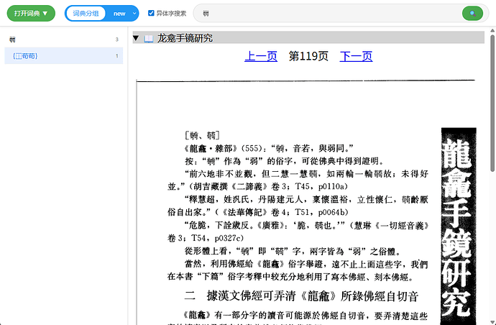
Task: Collapse the 龙龛手镜研究 section triangle
Action: [136, 38]
